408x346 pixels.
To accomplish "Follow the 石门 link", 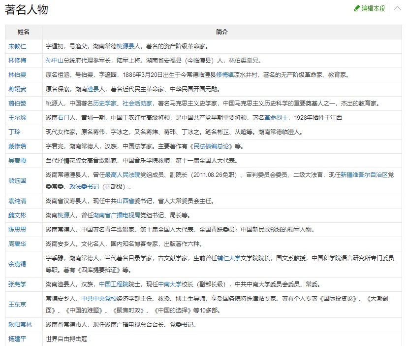I will click(x=63, y=118).
